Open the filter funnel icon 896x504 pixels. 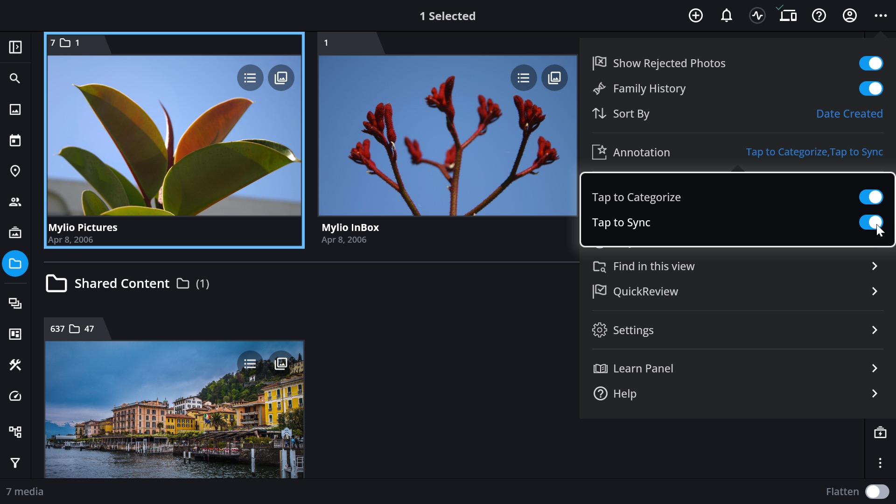click(x=15, y=463)
